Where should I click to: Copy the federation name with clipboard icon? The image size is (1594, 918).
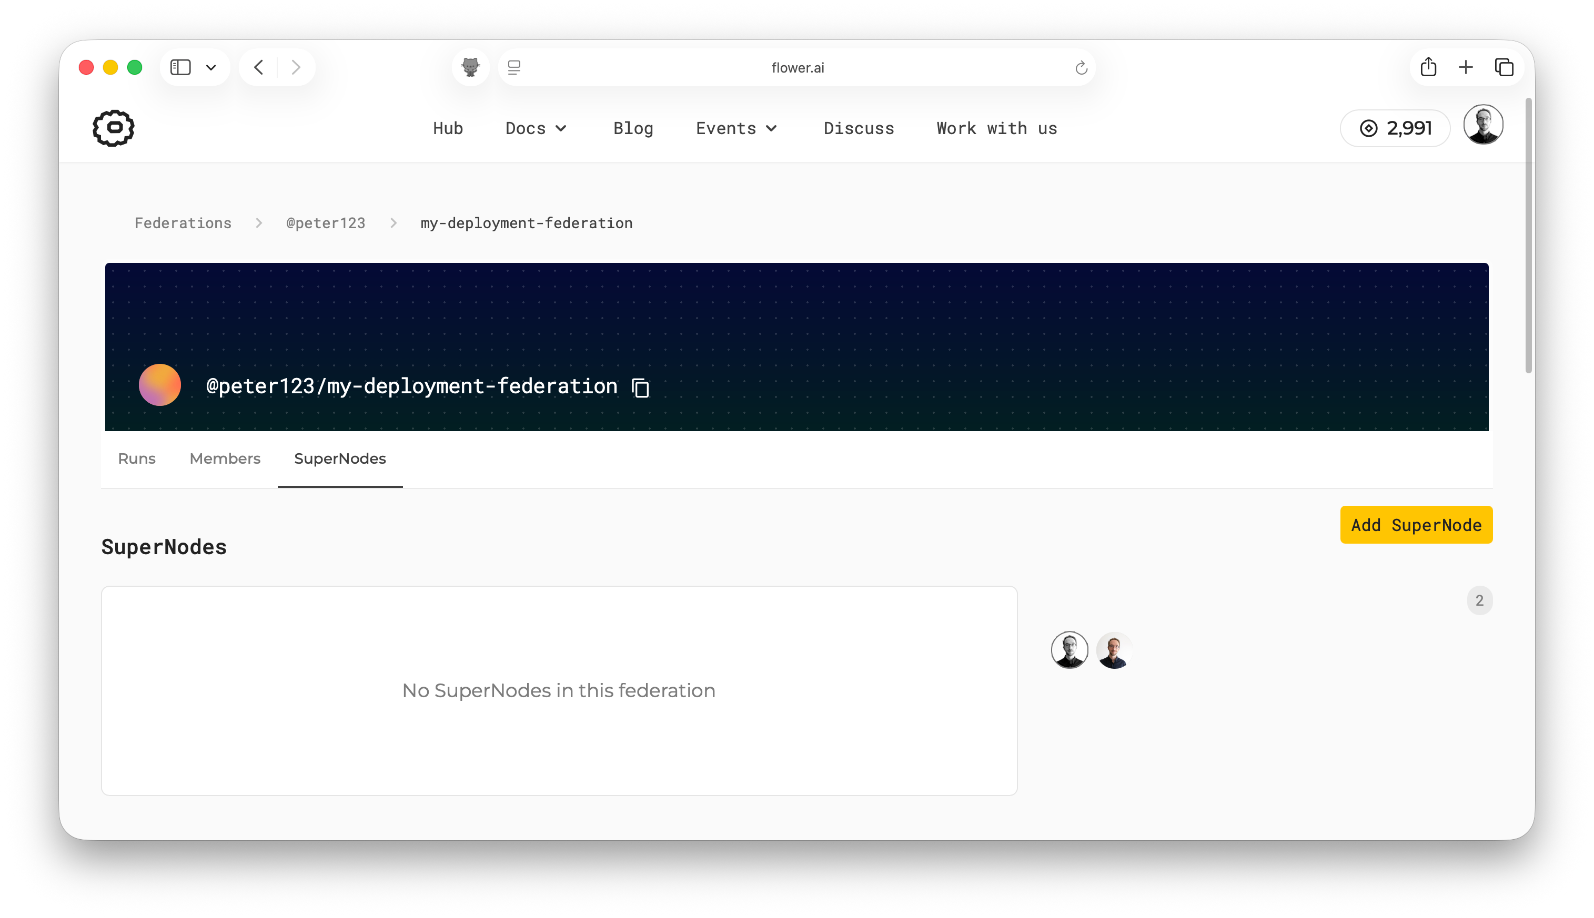[640, 387]
